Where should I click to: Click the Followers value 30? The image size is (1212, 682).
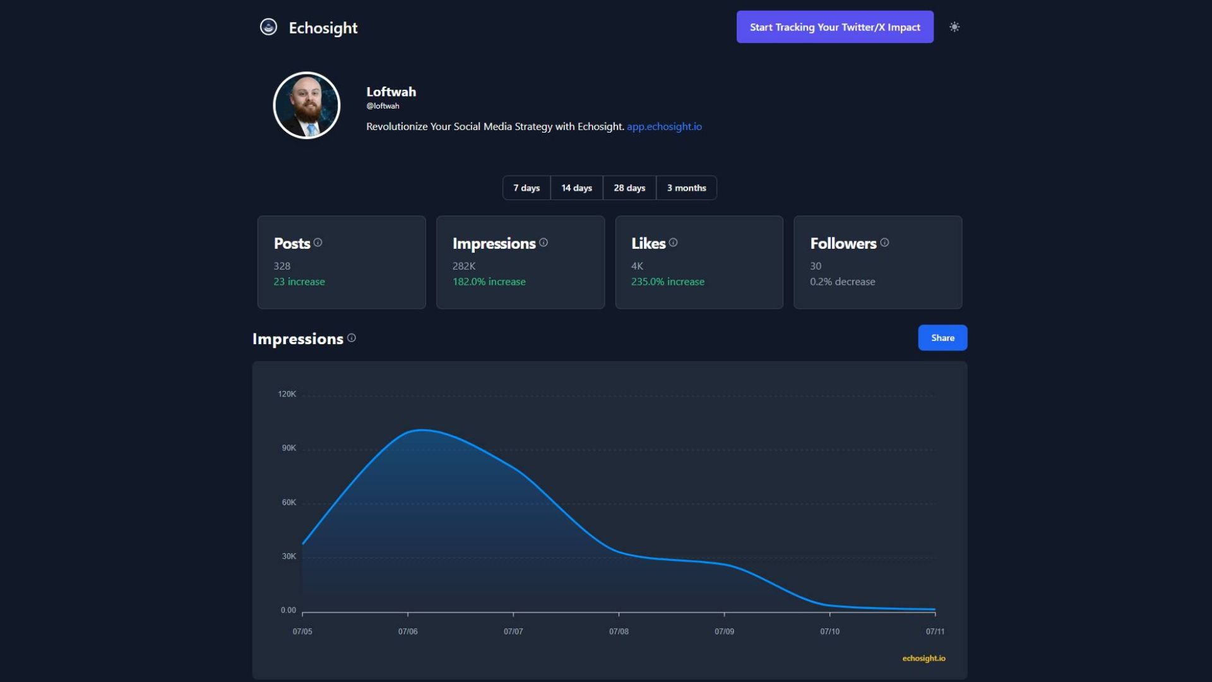pyautogui.click(x=816, y=266)
